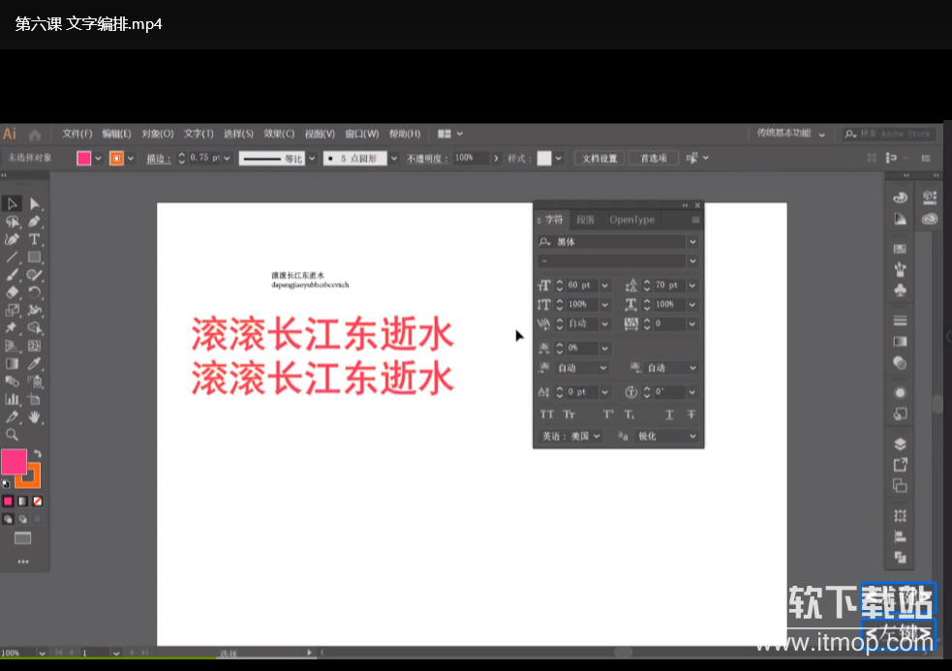Click the 首选项 button
The height and width of the screenshot is (671, 952).
click(x=653, y=158)
